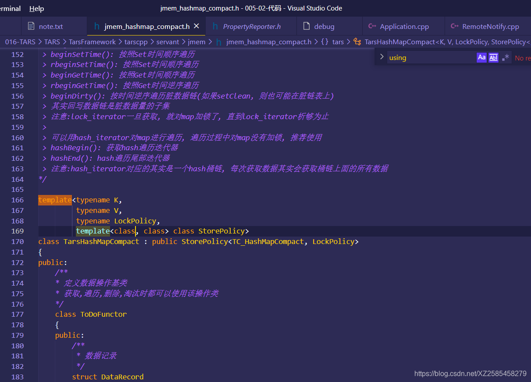Viewport: 531px width, 382px height.
Task: Click 'DataRecord' struct name on line 183
Action: 122,377
